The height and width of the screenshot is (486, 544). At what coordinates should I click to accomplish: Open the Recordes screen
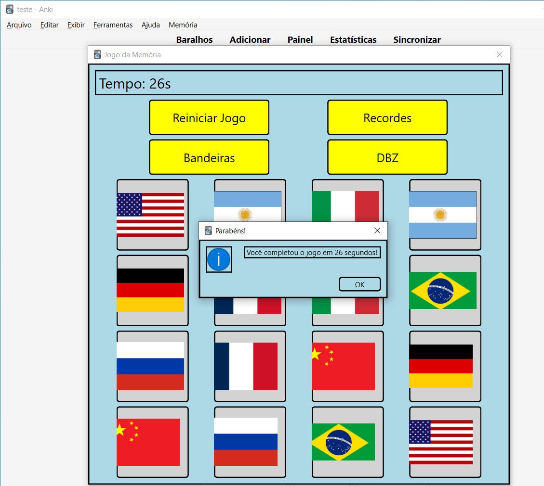pyautogui.click(x=387, y=118)
